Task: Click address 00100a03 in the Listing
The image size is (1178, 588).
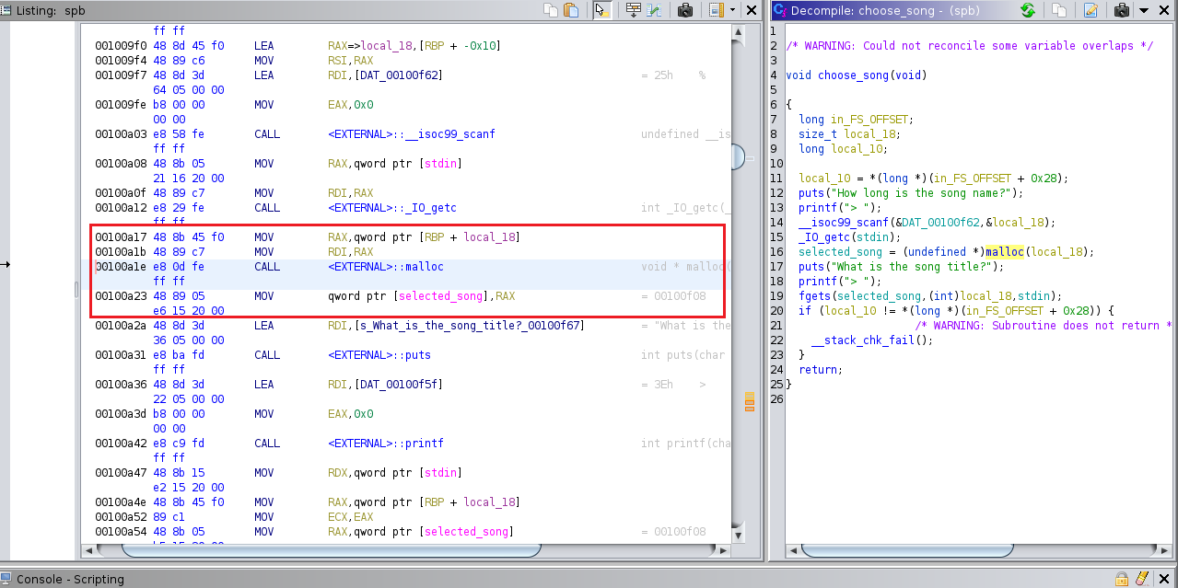Action: click(x=121, y=134)
